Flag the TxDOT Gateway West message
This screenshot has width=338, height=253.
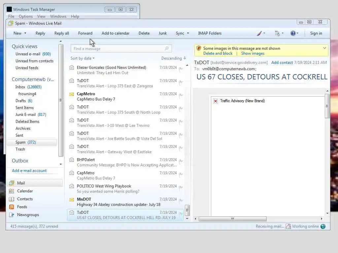181,148
